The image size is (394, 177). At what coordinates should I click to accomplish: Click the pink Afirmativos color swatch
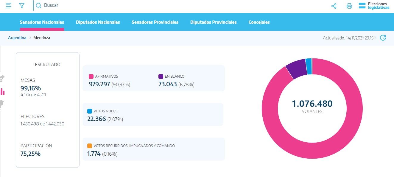(91, 76)
